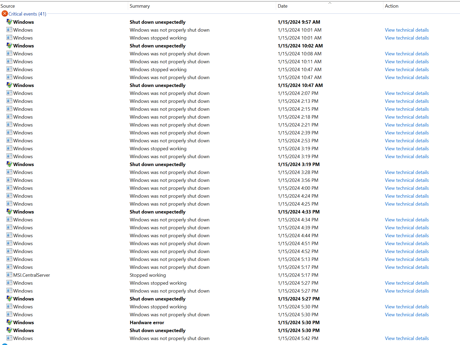View technical details for 5:30 PM not properly shut down
The height and width of the screenshot is (345, 460).
(x=407, y=315)
